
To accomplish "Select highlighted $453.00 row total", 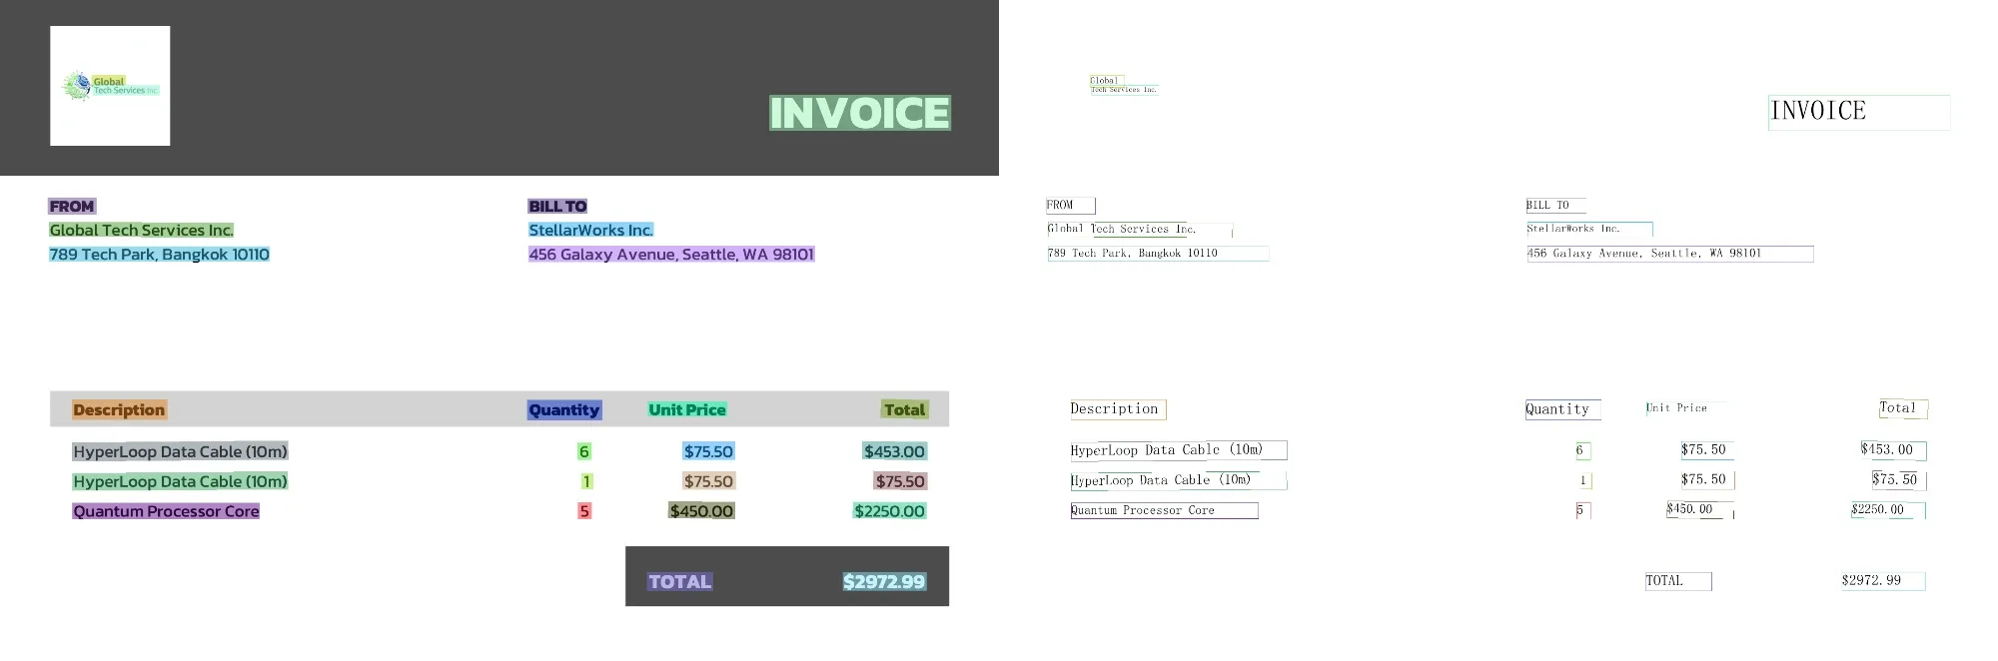I will (x=895, y=451).
